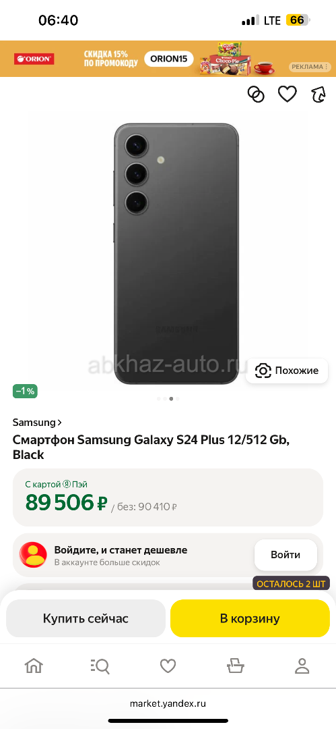Tap the compare products icon

point(255,94)
